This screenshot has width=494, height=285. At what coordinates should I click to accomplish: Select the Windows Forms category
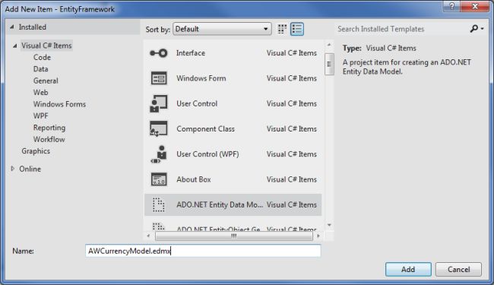pyautogui.click(x=59, y=104)
